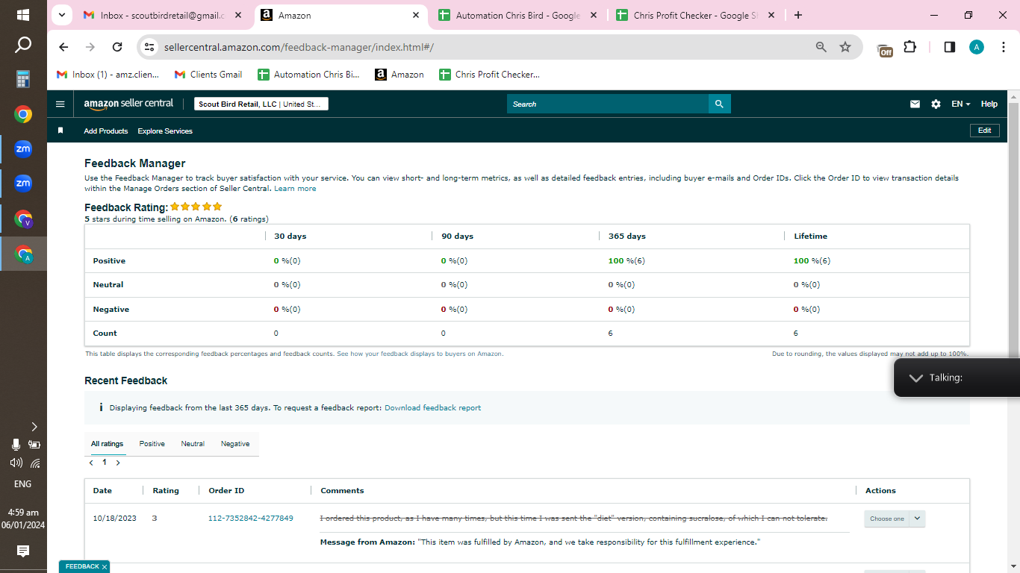Click the Seller Central search field

click(607, 104)
